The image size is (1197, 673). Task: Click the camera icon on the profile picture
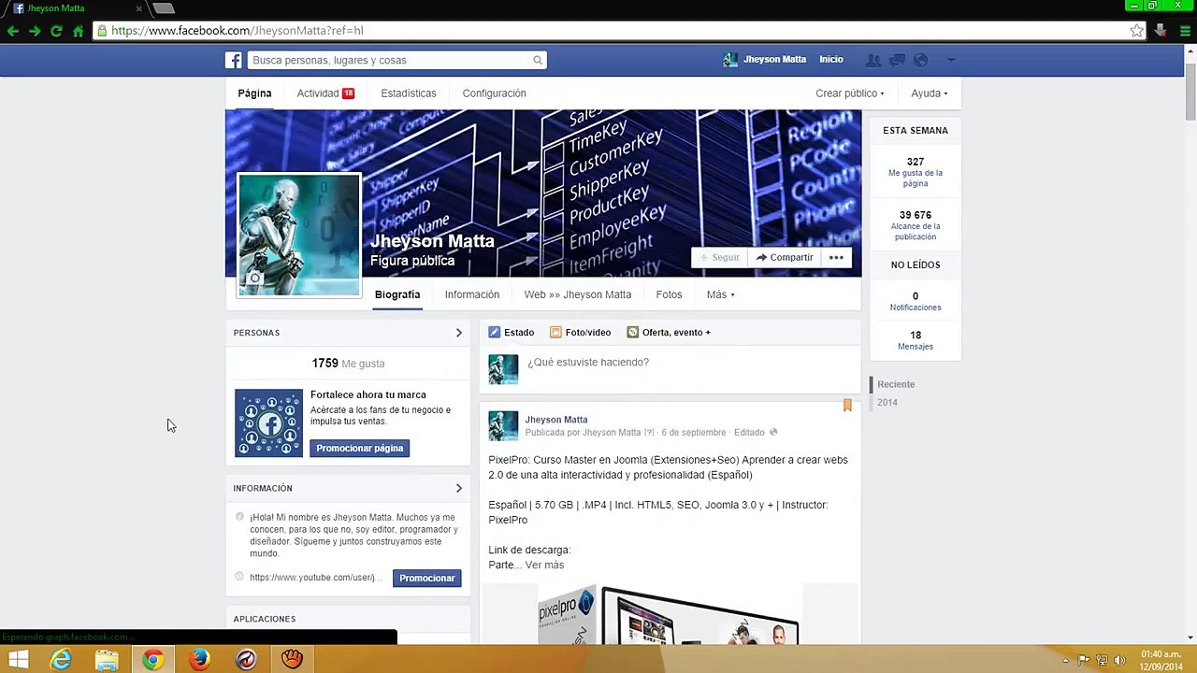(x=254, y=279)
